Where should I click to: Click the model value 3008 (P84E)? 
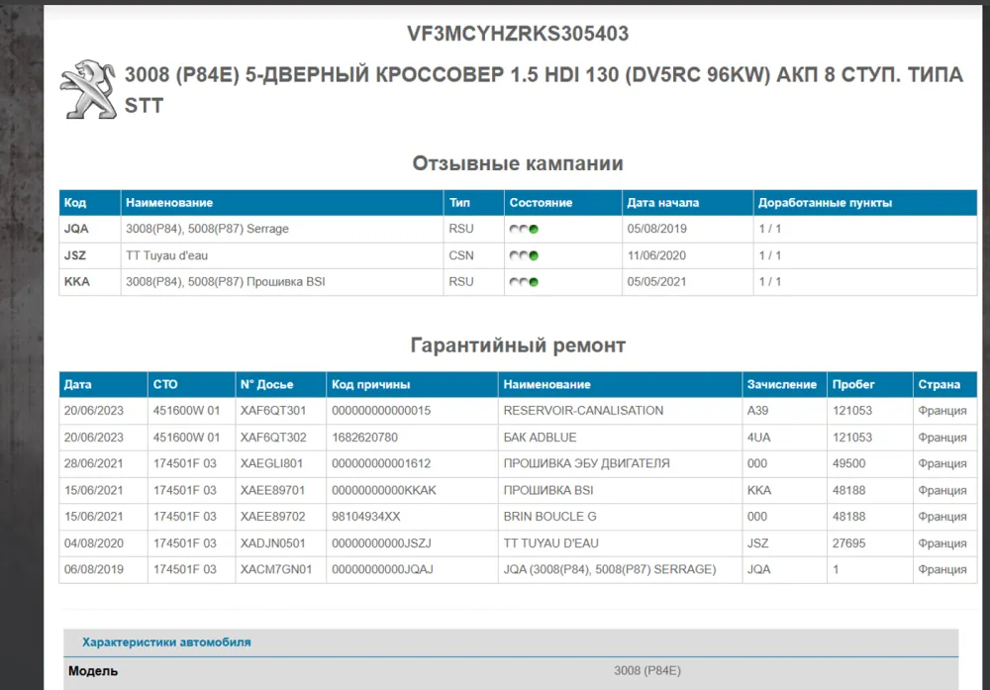(647, 670)
